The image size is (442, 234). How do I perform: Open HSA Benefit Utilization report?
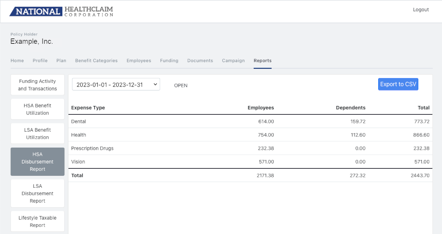[38, 109]
